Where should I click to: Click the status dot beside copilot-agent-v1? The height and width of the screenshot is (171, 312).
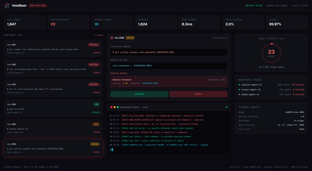click(239, 85)
